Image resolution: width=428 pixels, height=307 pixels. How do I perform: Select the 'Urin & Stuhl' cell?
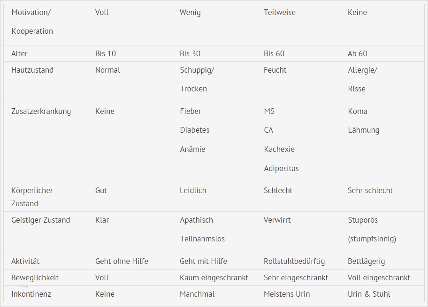click(x=369, y=294)
